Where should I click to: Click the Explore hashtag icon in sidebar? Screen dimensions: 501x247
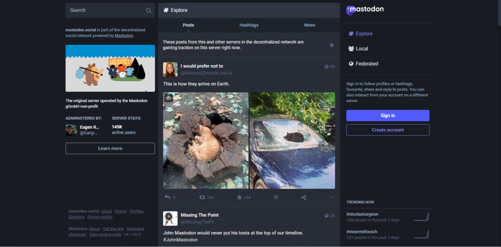click(351, 34)
